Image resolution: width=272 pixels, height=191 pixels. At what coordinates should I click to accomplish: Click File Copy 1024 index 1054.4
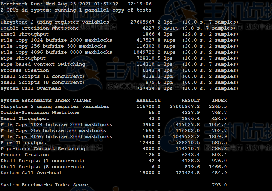click(218, 125)
